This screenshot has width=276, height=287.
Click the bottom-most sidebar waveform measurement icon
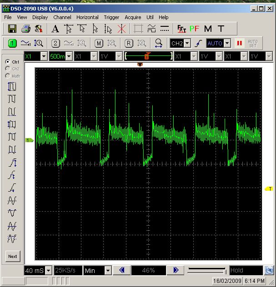12,239
